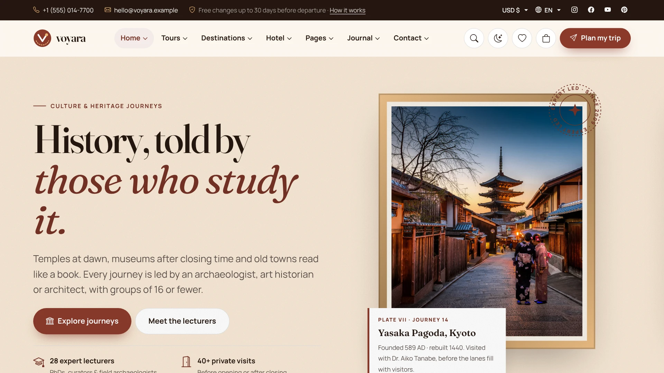Expand the Destinations menu
664x373 pixels.
coord(227,38)
